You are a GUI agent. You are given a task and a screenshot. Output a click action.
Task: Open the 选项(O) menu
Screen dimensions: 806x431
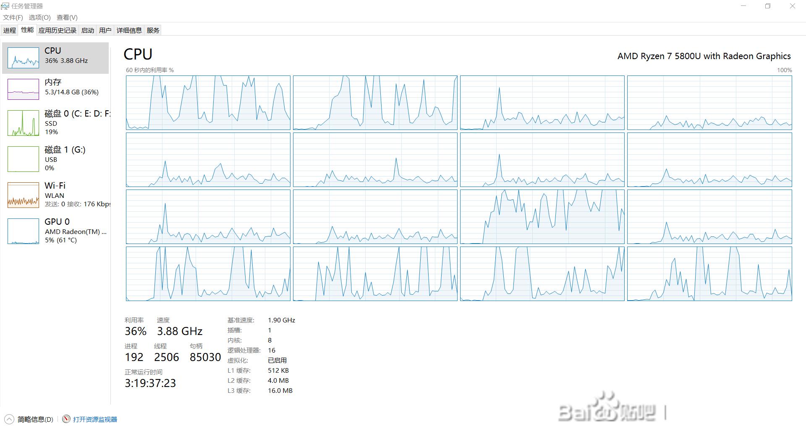tap(39, 17)
